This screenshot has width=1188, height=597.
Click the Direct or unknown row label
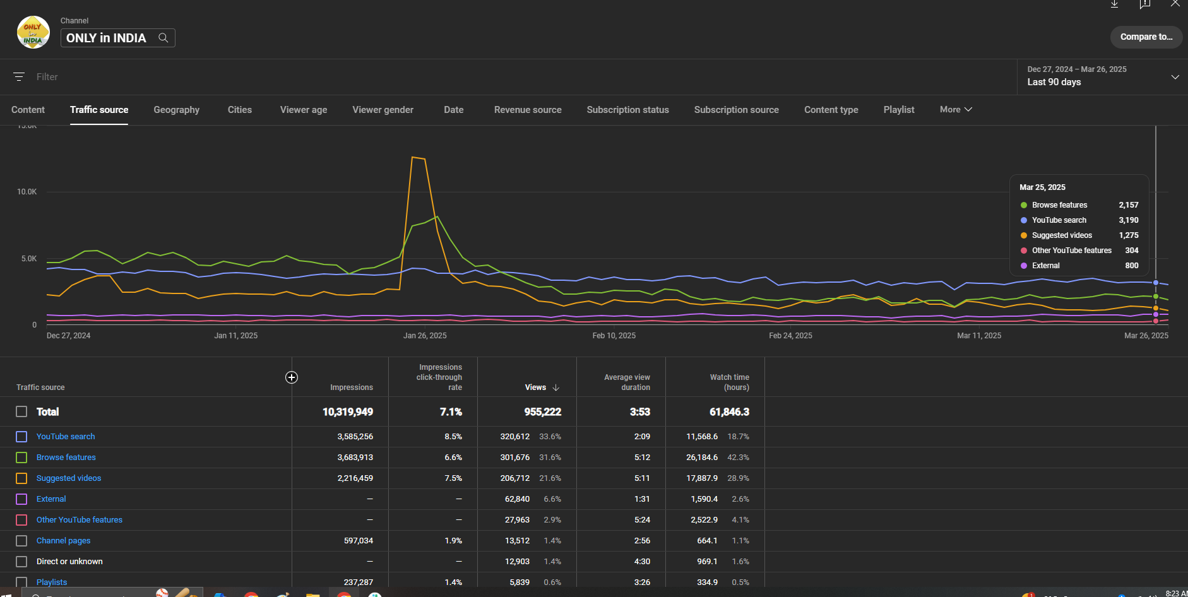69,562
